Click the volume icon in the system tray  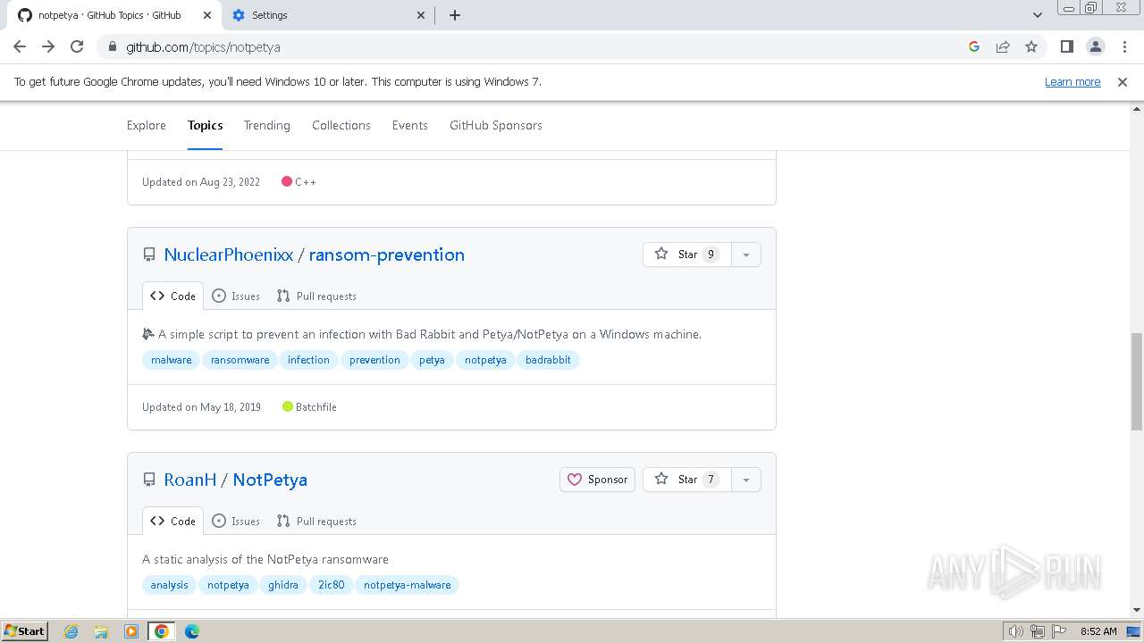pos(1016,631)
